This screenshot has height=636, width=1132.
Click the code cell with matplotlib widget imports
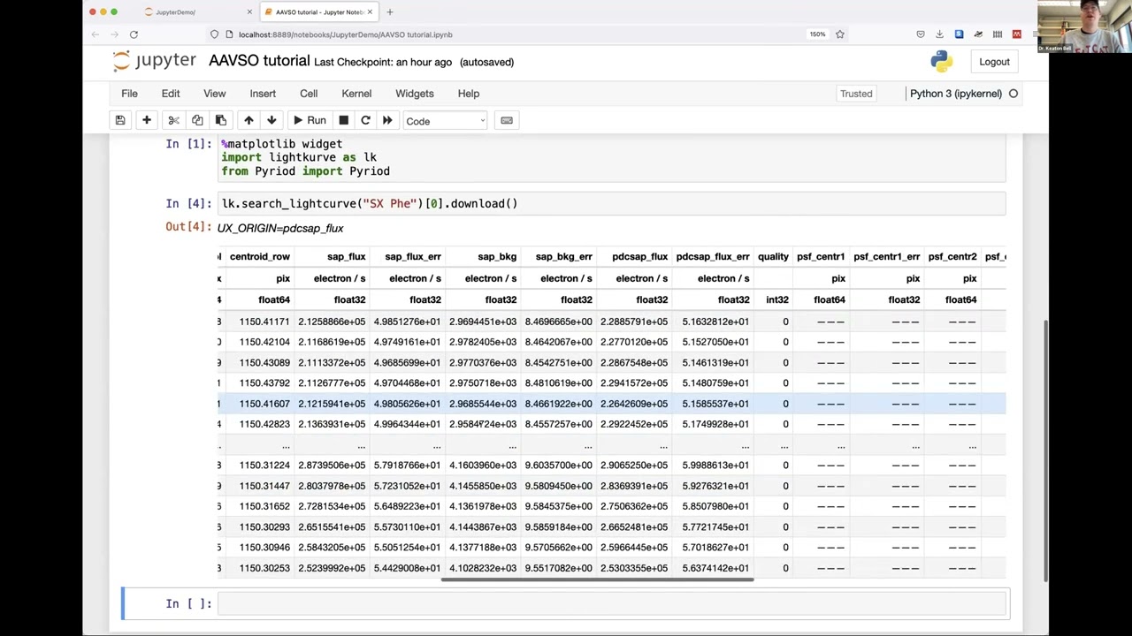click(612, 157)
